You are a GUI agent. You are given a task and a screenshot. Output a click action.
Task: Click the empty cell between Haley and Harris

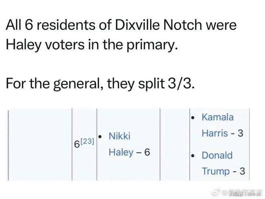pyautogui.click(x=175, y=144)
